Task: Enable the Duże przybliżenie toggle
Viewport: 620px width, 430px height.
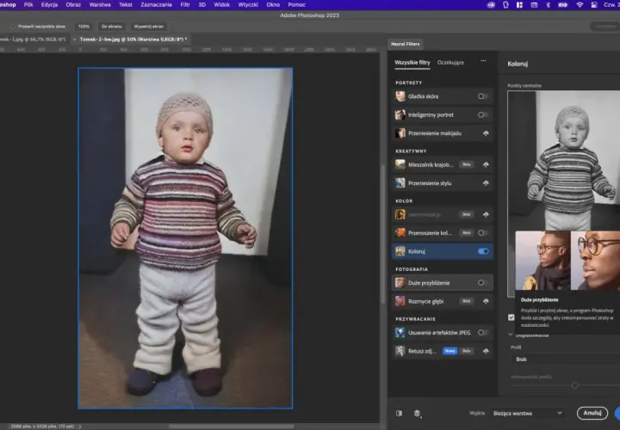Action: coord(482,283)
